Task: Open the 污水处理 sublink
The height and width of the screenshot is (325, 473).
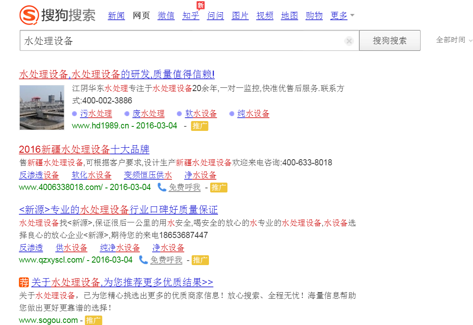Action: click(x=96, y=113)
